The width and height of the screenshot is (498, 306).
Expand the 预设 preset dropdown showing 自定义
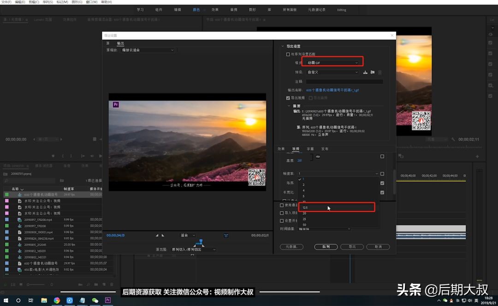(332, 72)
